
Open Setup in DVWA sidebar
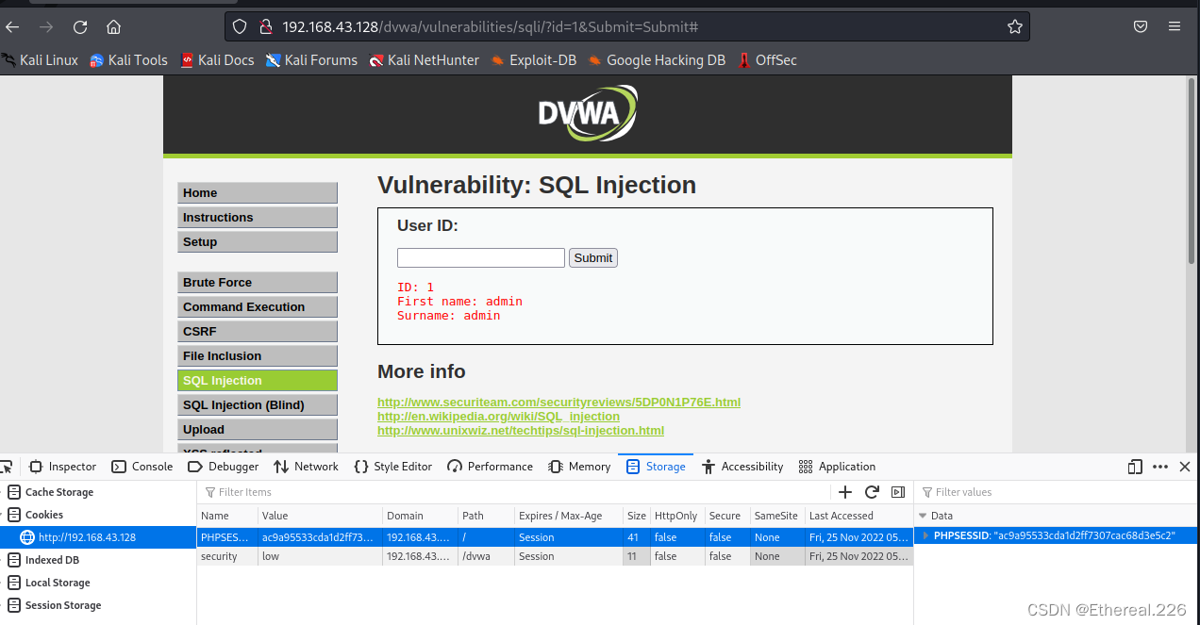click(258, 241)
